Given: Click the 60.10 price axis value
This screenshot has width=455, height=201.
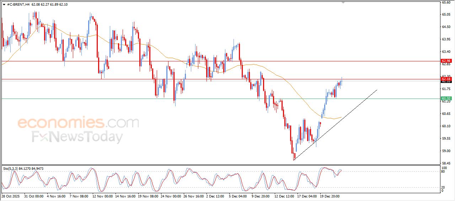Looking at the screenshot, I should click(x=446, y=126).
